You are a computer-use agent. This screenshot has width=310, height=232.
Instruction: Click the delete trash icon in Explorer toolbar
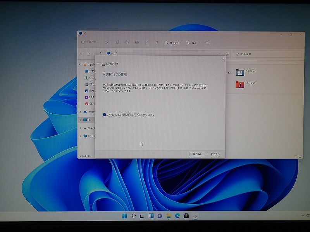pyautogui.click(x=156, y=43)
